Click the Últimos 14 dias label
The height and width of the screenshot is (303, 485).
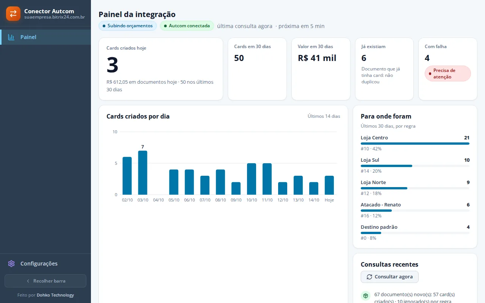[324, 116]
